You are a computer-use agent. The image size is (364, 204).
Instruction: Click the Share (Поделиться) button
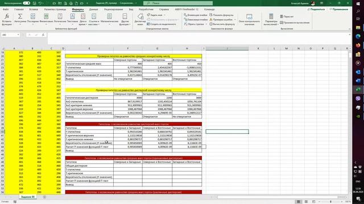coord(316,9)
